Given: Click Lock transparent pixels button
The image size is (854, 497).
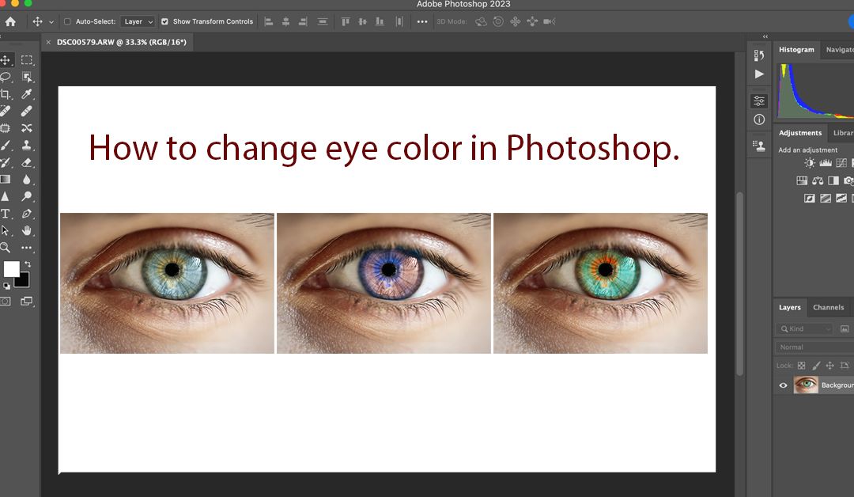Looking at the screenshot, I should click(x=801, y=365).
